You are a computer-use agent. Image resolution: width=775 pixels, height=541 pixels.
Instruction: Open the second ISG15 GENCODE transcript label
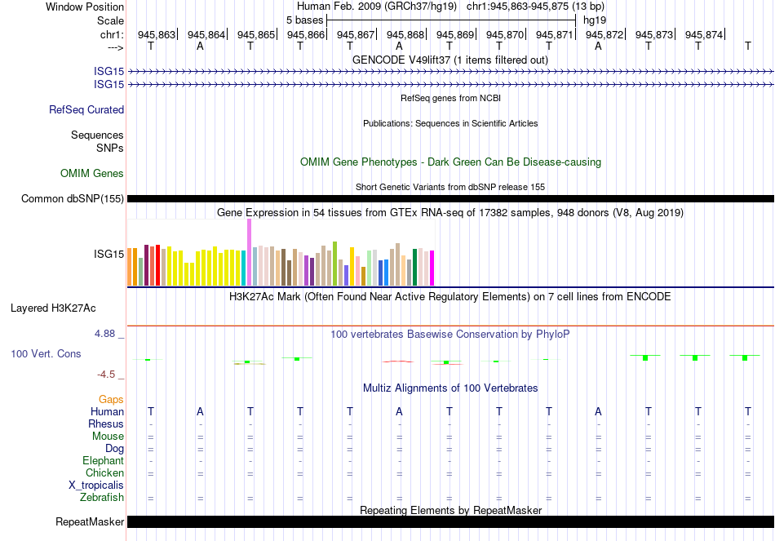[x=108, y=85]
